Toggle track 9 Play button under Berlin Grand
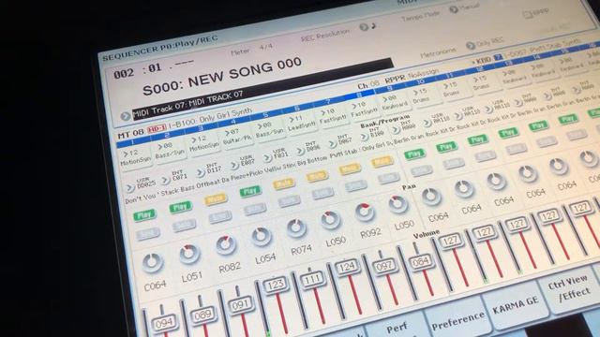The width and height of the screenshot is (600, 337). [x=414, y=154]
